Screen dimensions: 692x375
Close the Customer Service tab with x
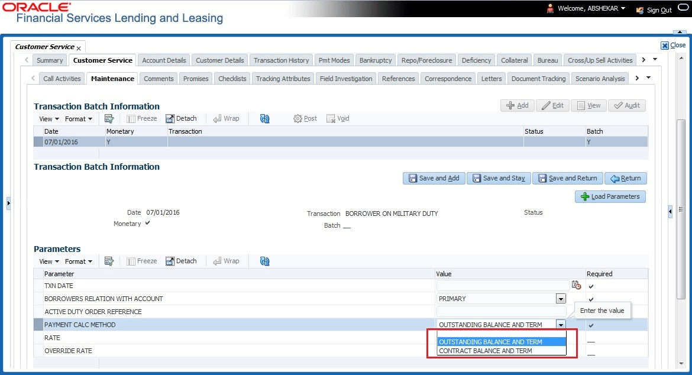[79, 48]
